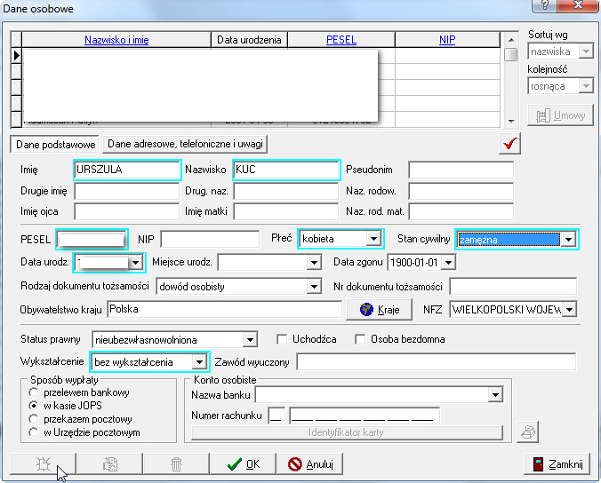Sort by PESEL column header
The image size is (601, 483).
[x=341, y=40]
